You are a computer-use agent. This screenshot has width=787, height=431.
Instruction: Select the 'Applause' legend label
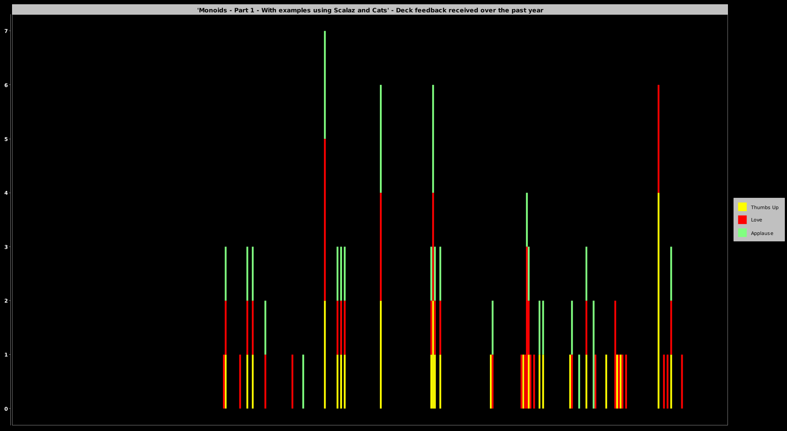pos(762,233)
